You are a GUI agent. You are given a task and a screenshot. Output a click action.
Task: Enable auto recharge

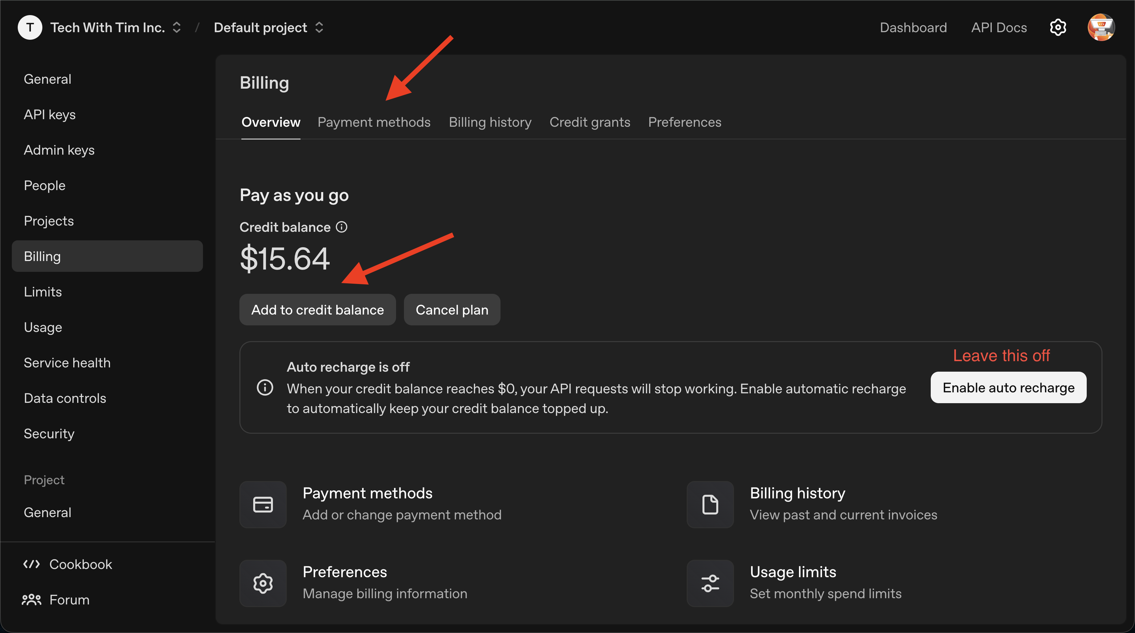(x=1008, y=388)
